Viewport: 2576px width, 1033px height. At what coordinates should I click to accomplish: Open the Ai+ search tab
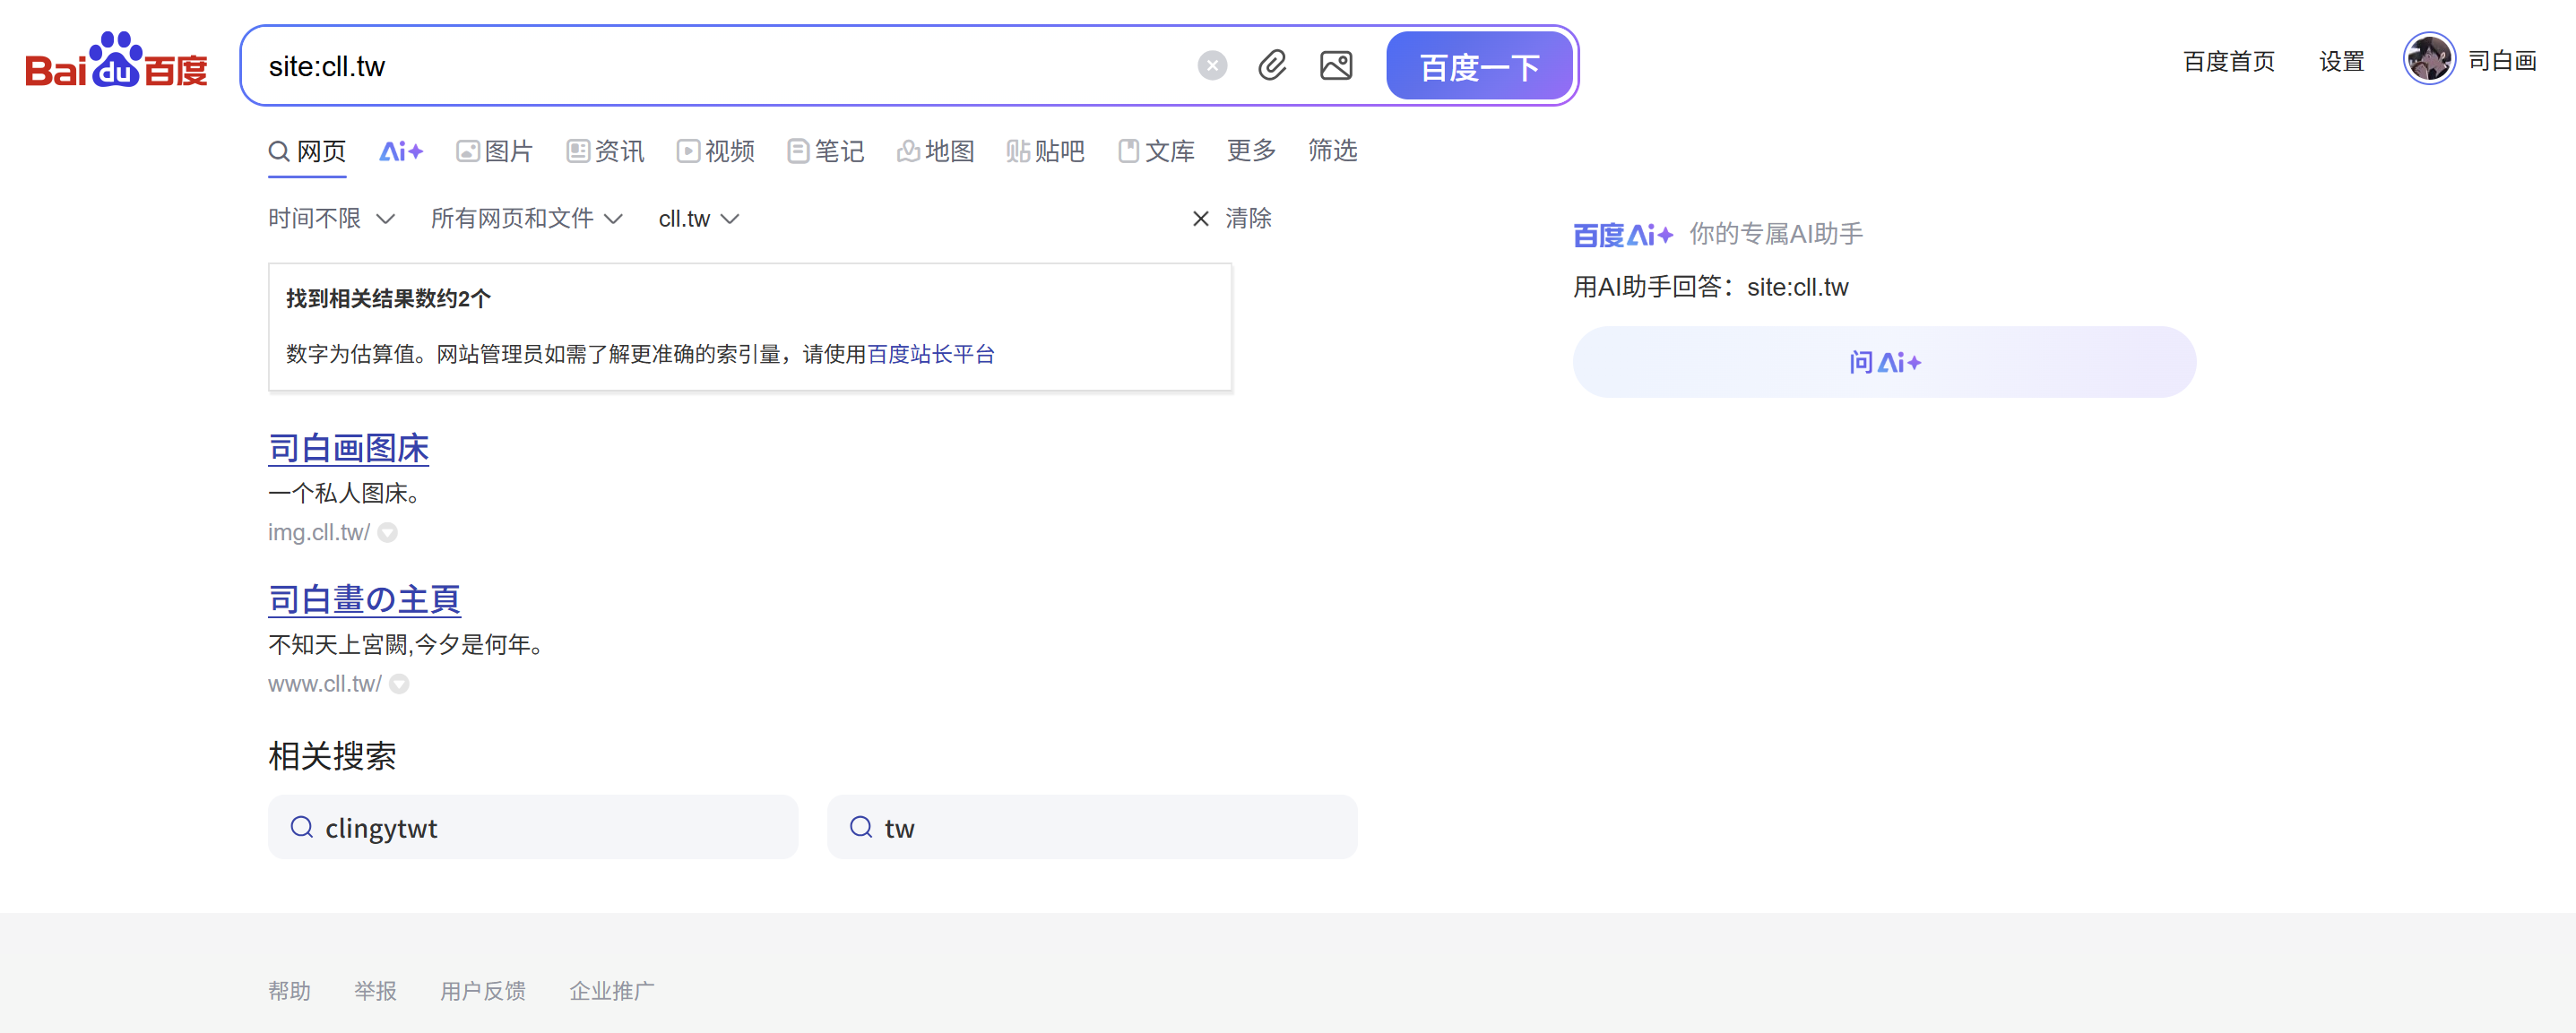[x=401, y=151]
